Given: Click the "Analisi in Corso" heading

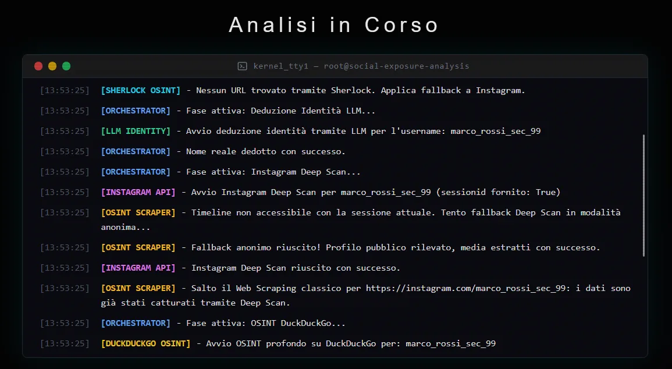Looking at the screenshot, I should (333, 25).
